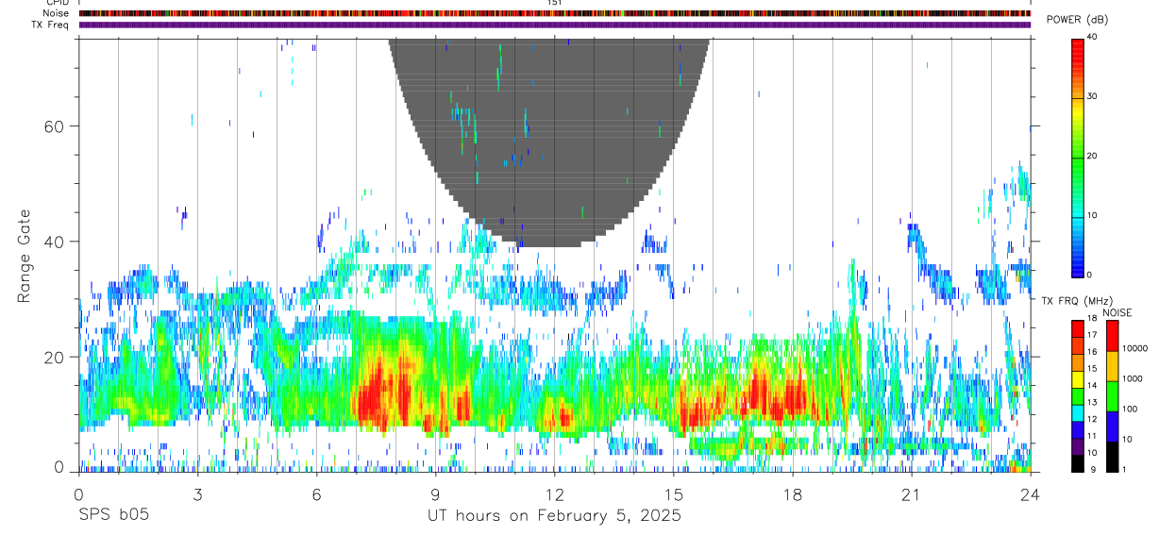This screenshot has width=1159, height=535.
Task: Click the green swatch of the NOISE legend
Action: (1112, 395)
